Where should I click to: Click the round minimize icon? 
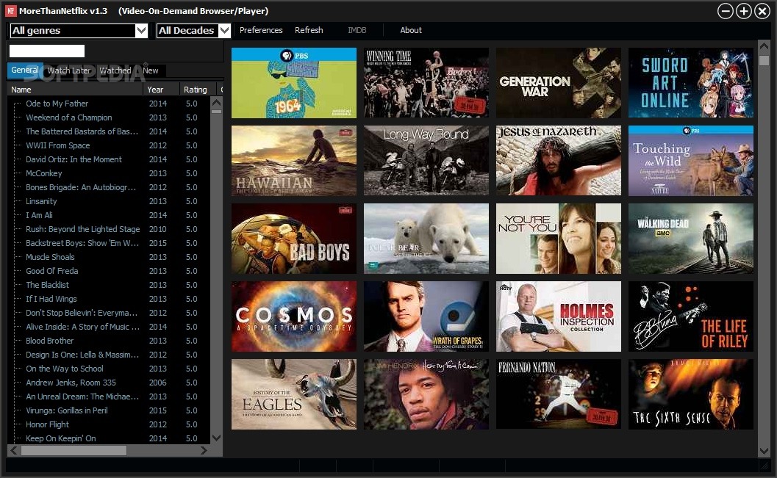pos(726,11)
